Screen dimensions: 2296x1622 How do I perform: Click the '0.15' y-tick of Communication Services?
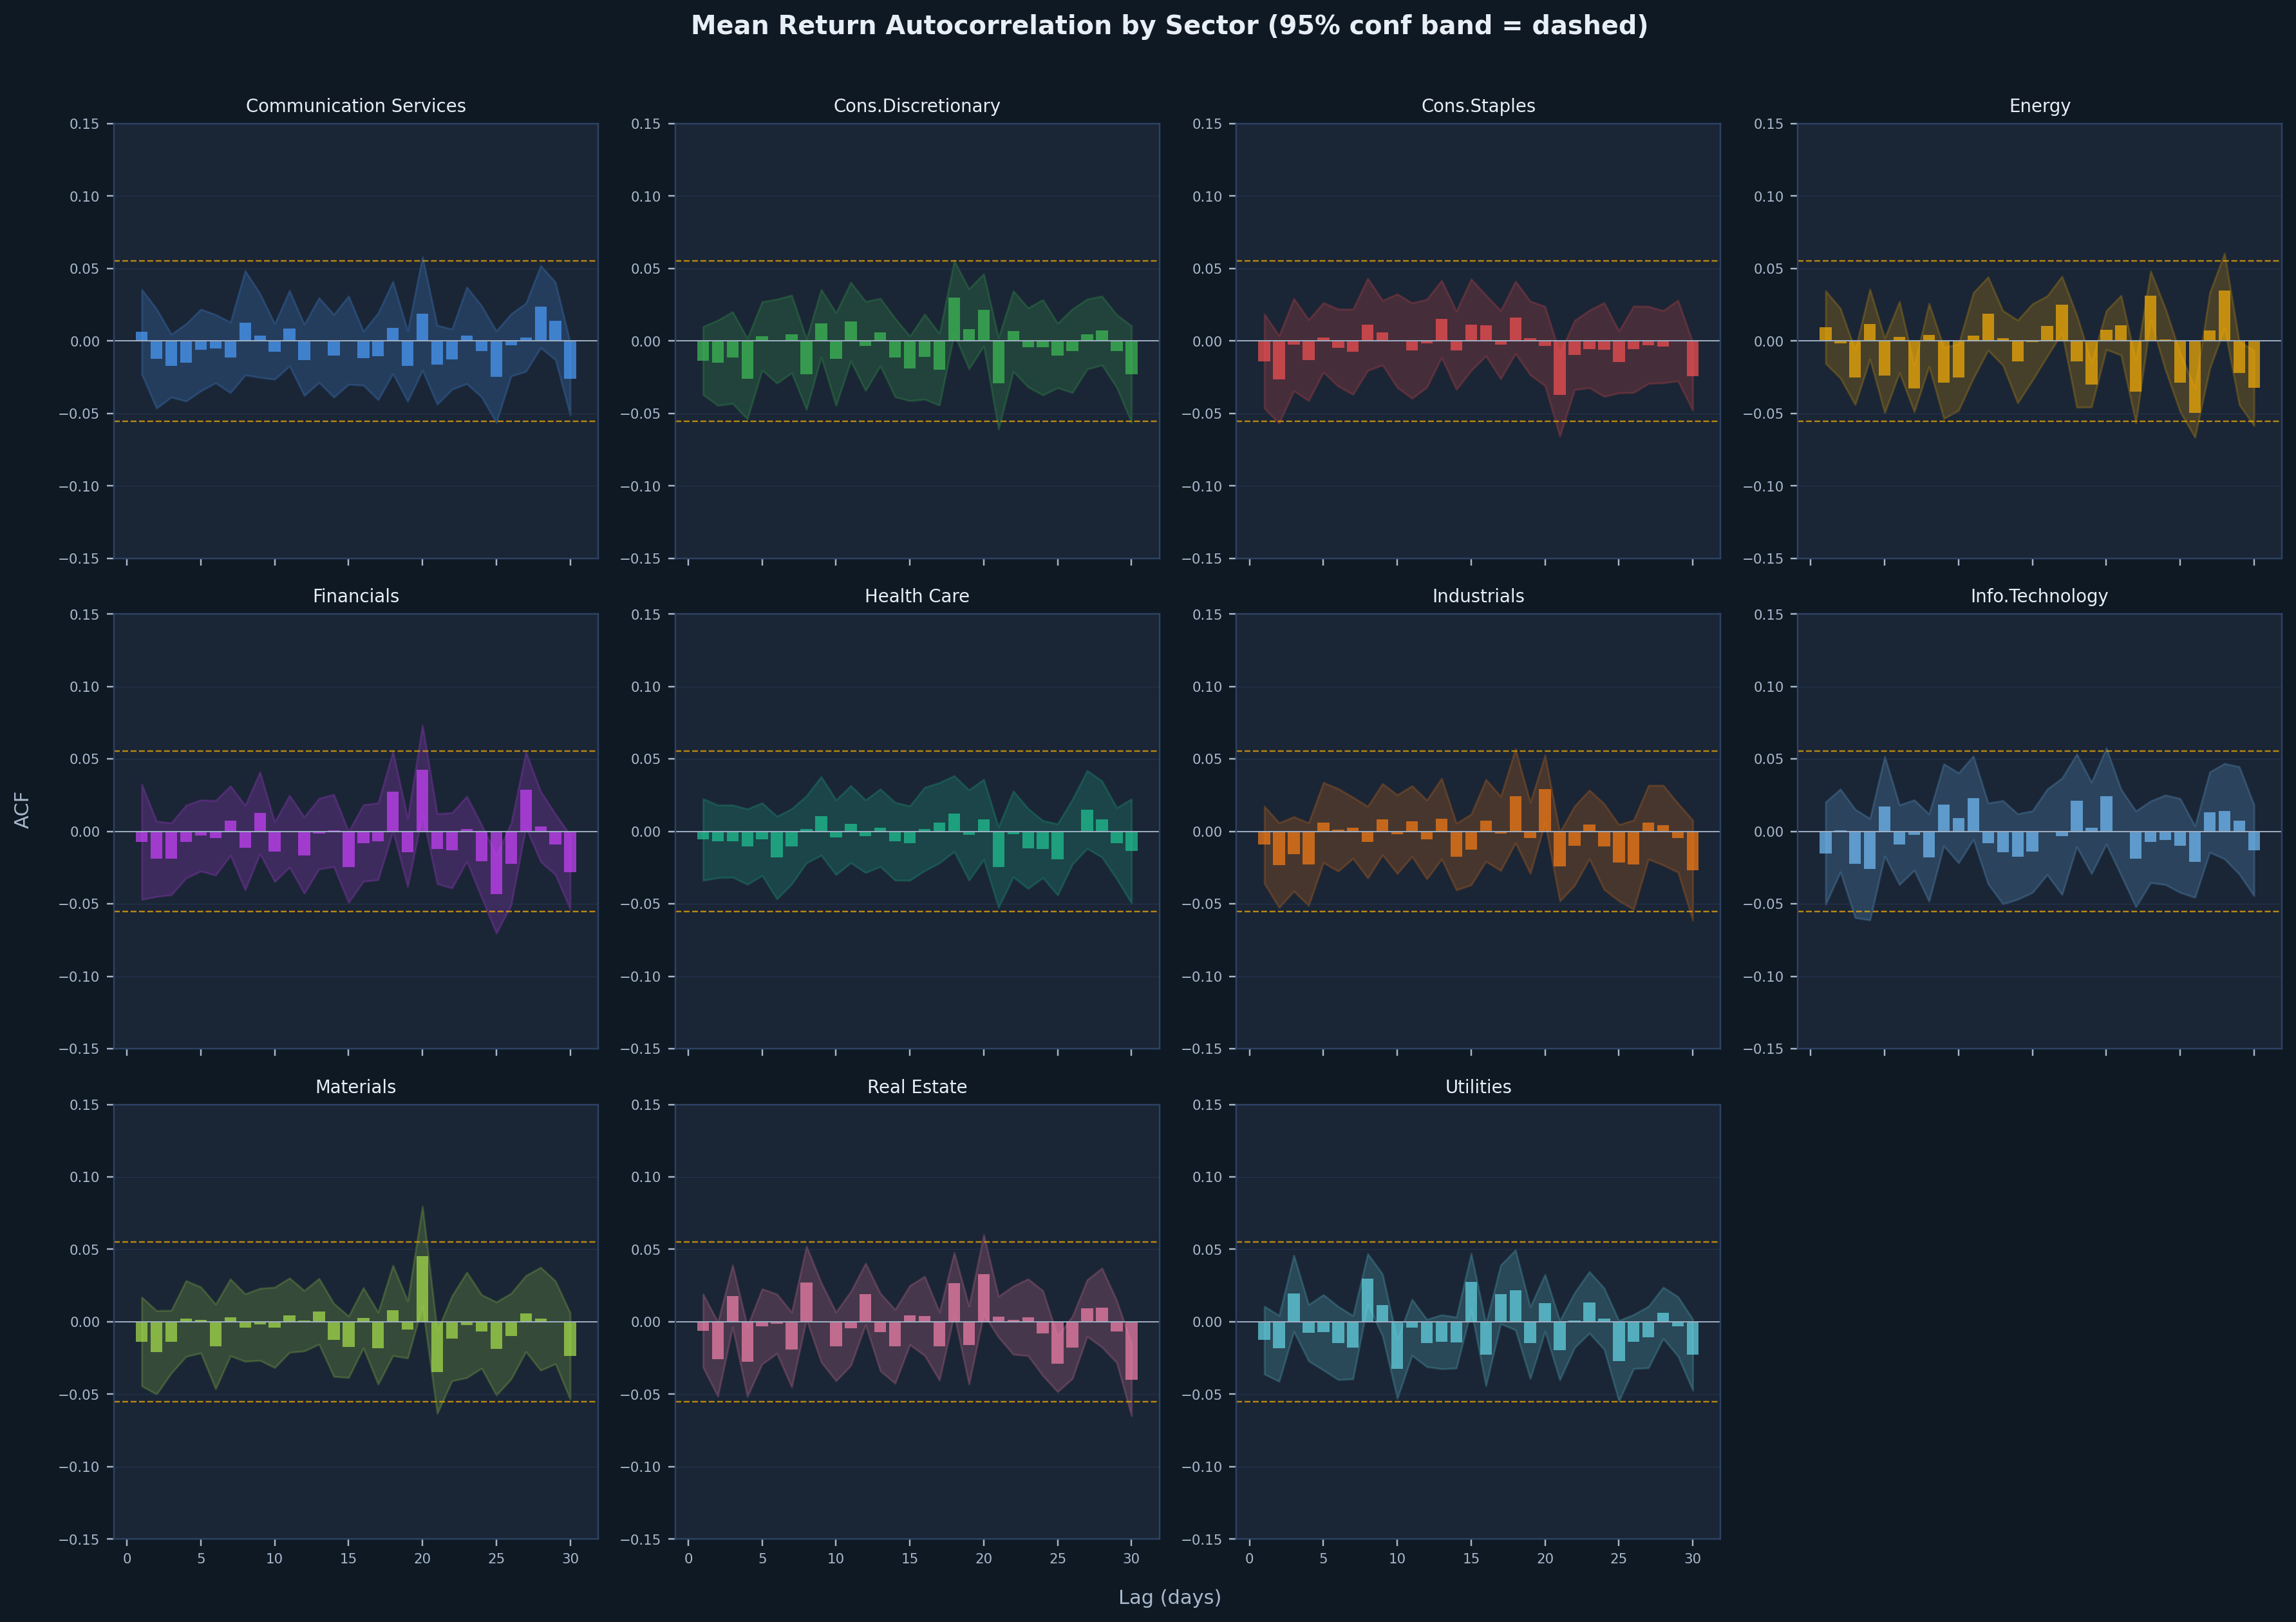pyautogui.click(x=84, y=124)
